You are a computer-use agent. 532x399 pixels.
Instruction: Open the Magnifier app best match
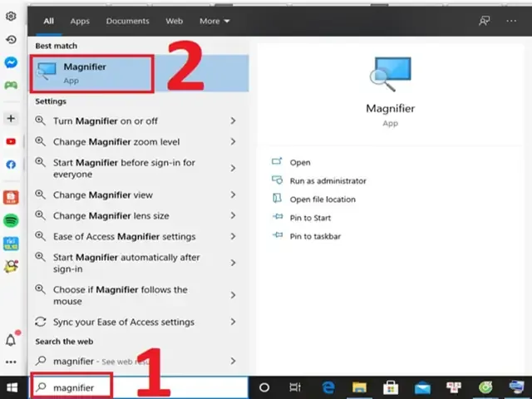[x=91, y=73]
